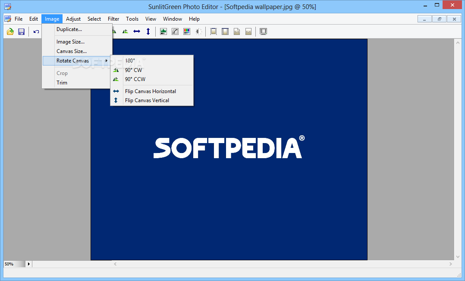This screenshot has width=465, height=281.
Task: Click the greyed Crop menu entry
Action: (77, 73)
